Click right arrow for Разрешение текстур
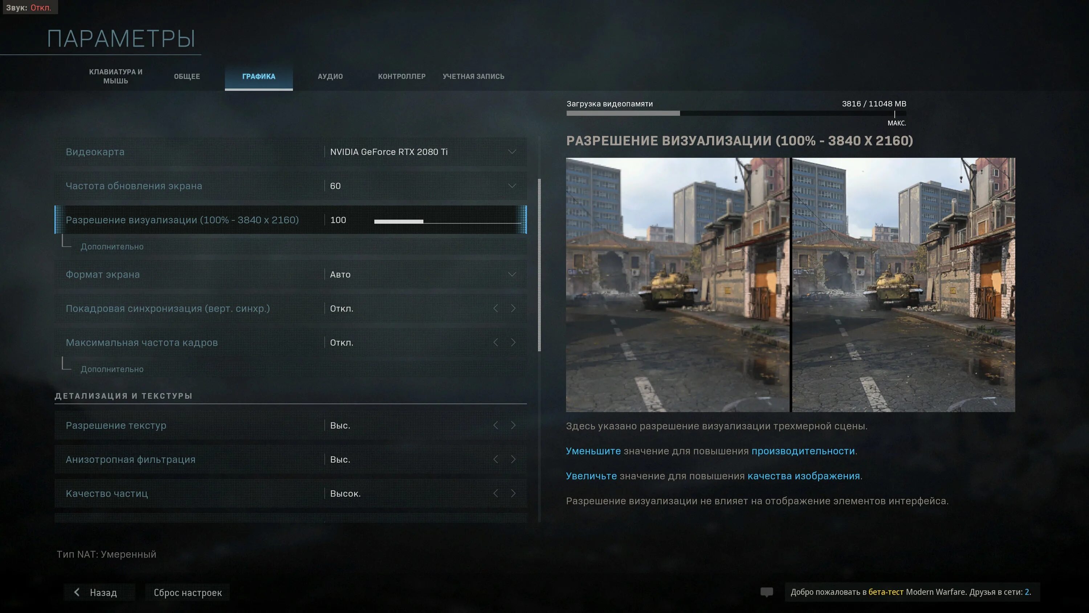This screenshot has width=1089, height=613. [513, 425]
